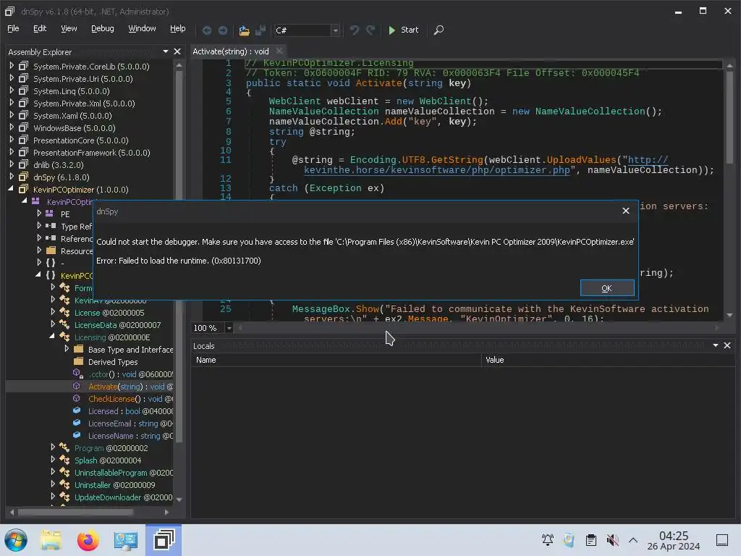The height and width of the screenshot is (556, 741).
Task: Collapse the Licensing @0200000E class
Action: [x=52, y=336]
